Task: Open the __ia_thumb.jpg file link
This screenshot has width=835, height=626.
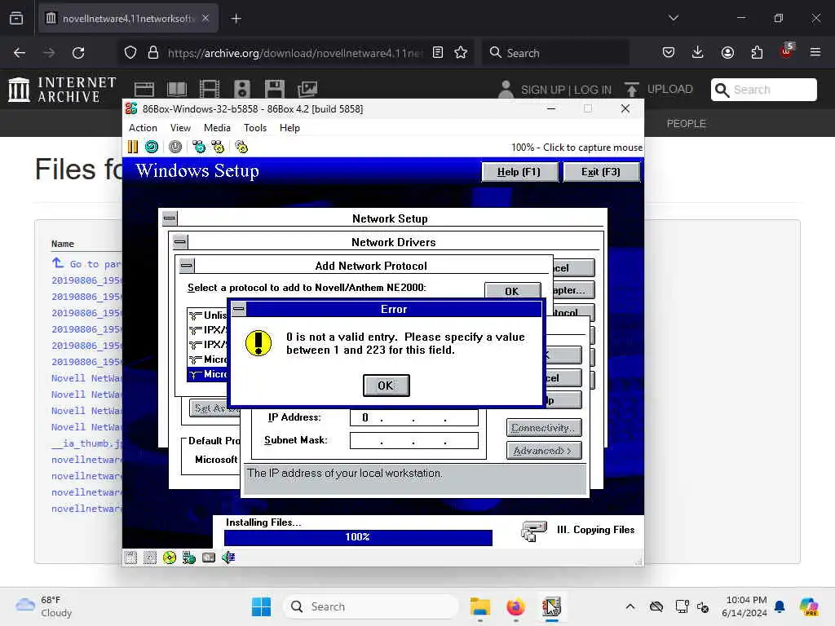Action: [86, 443]
